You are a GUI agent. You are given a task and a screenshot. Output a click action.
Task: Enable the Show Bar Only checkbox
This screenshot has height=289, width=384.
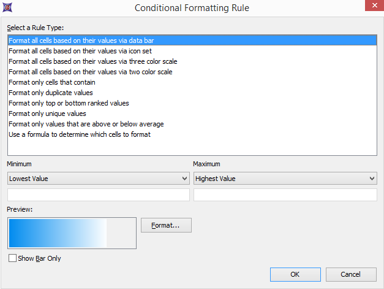pos(13,258)
